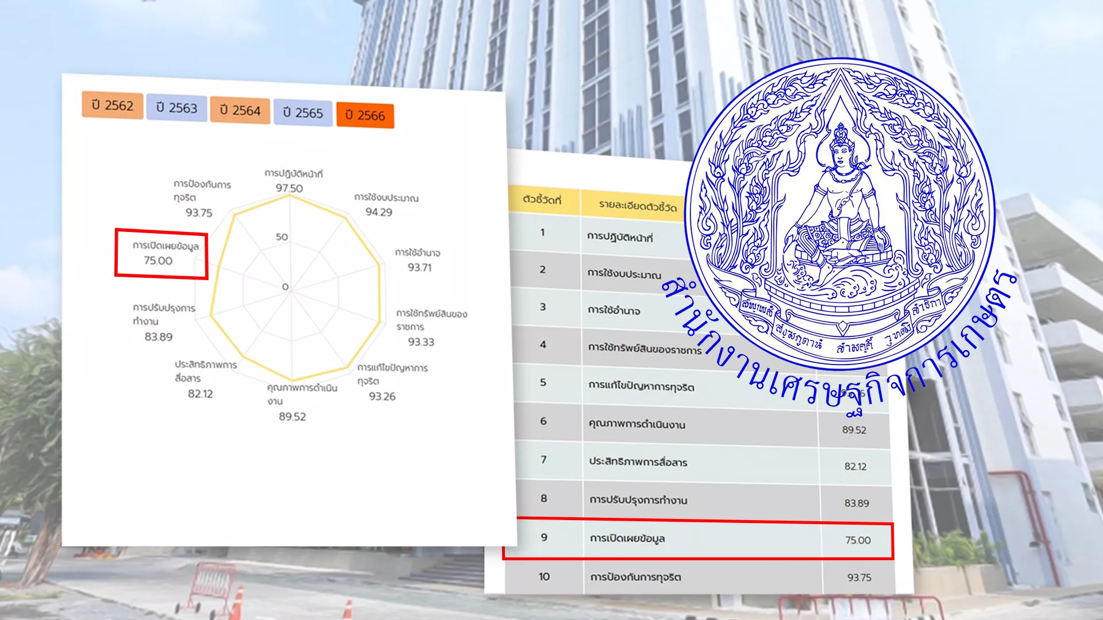Click the 89.52 score cell in table
Viewport: 1103px width, 620px height.
(x=854, y=430)
